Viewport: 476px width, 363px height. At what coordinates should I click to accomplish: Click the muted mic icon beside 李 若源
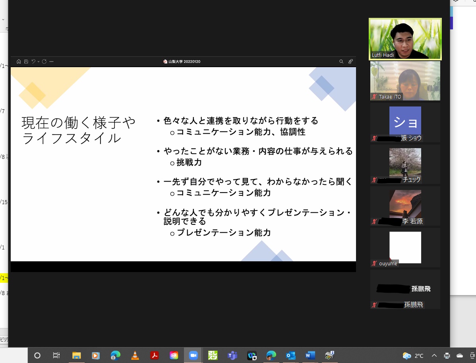click(374, 222)
